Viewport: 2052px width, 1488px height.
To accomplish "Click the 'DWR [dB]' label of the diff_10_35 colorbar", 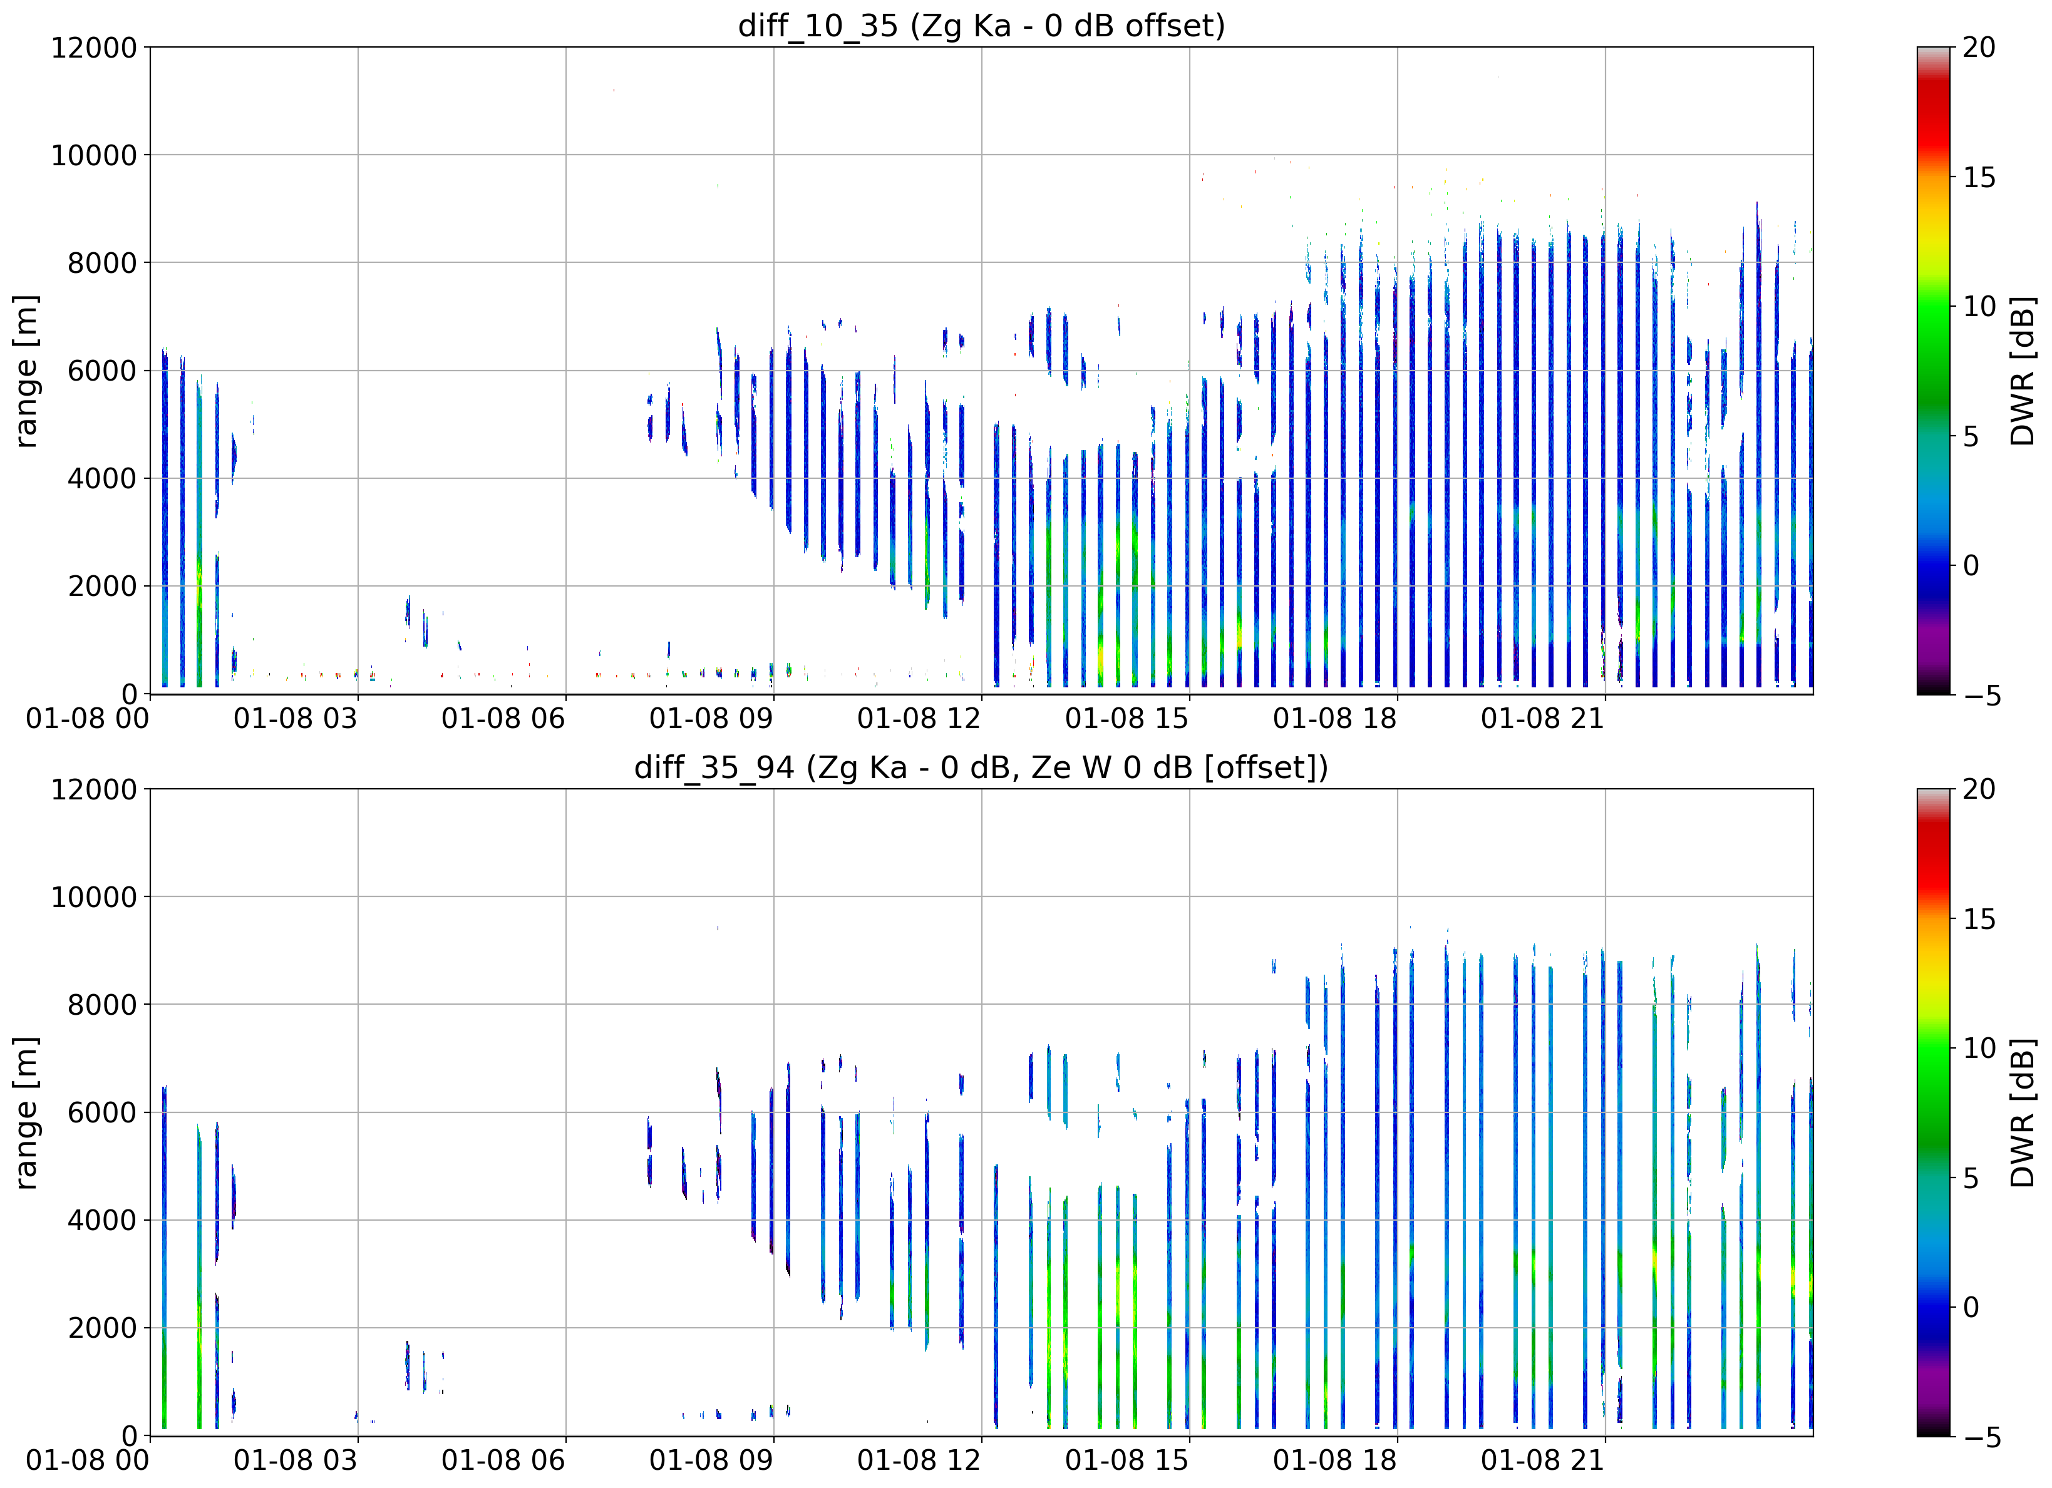I will coord(2022,371).
